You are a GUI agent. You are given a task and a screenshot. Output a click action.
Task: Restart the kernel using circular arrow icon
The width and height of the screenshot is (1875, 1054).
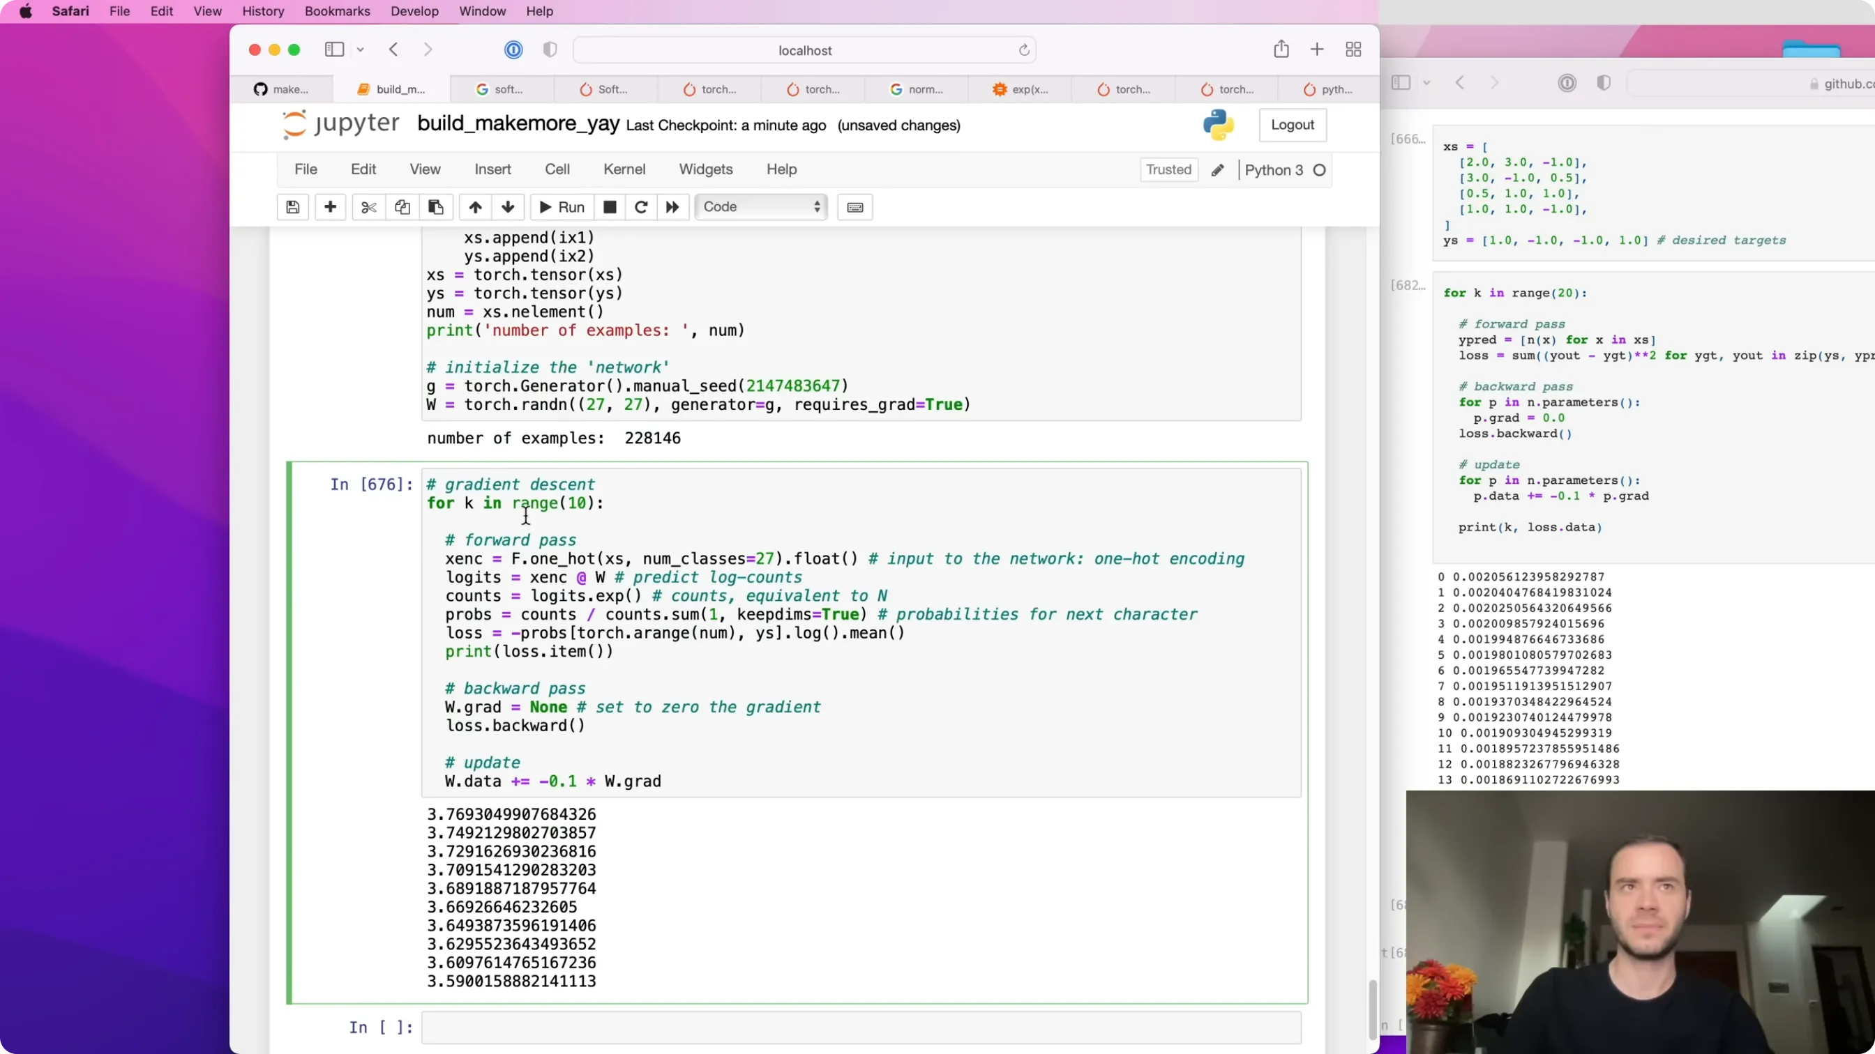tap(641, 207)
